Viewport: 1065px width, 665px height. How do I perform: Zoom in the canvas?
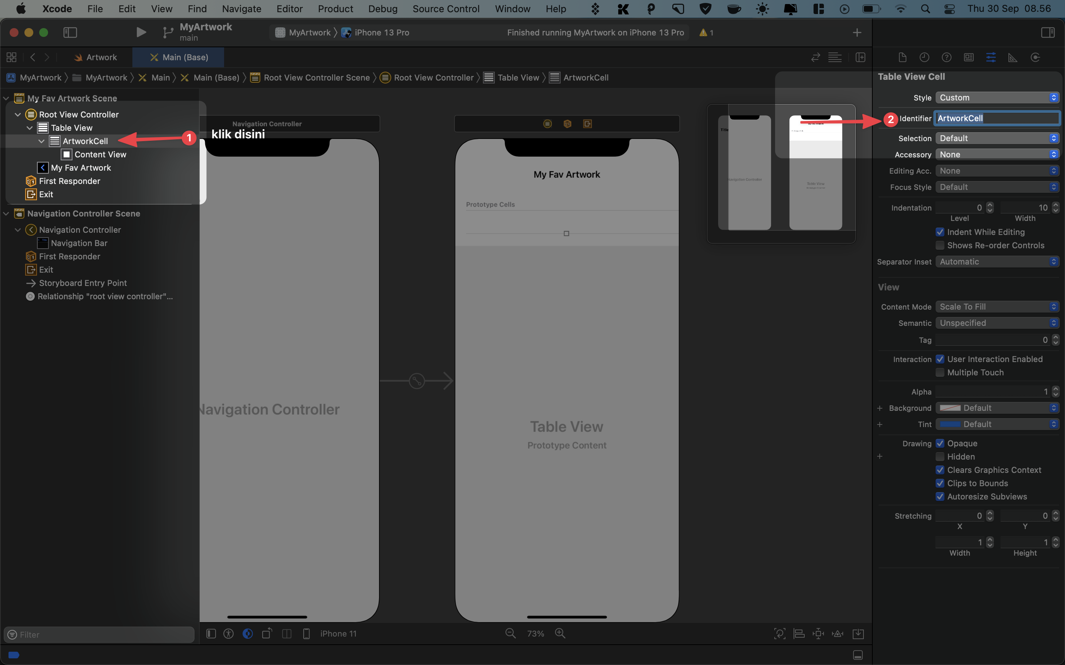pos(560,633)
